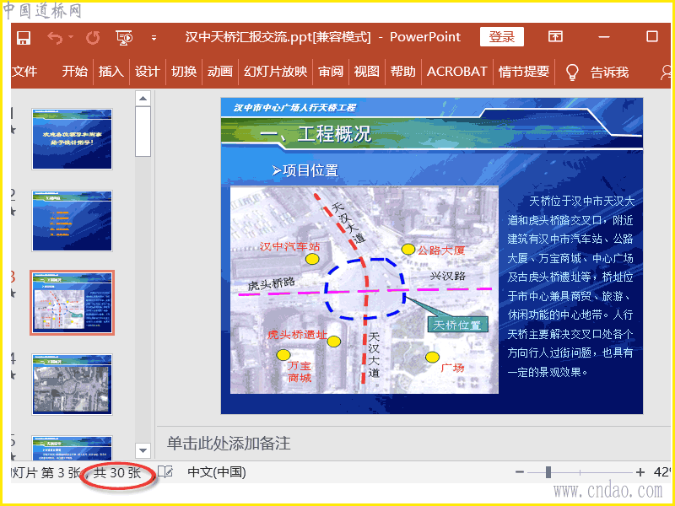Click the zoom percentage value
This screenshot has width=675, height=506.
(x=662, y=472)
